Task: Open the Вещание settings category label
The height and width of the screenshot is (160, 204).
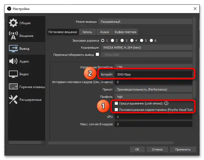Action: (26, 36)
